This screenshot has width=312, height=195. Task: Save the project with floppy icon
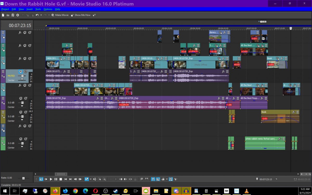click(13, 15)
